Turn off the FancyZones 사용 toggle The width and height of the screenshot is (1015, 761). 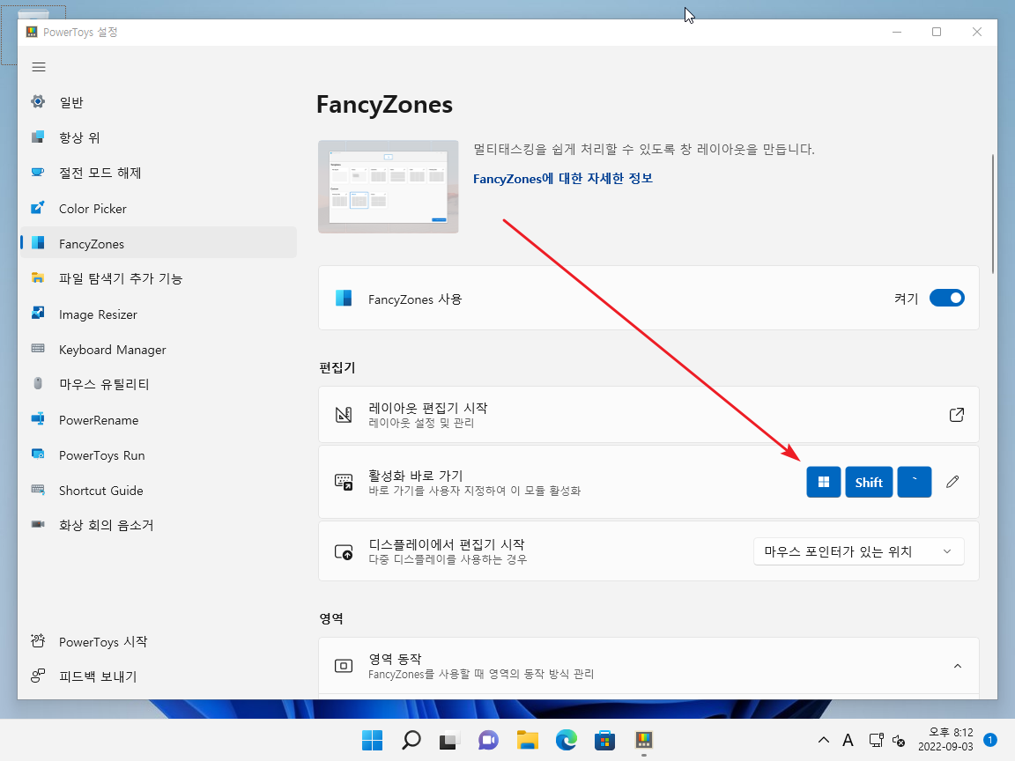[x=947, y=299]
